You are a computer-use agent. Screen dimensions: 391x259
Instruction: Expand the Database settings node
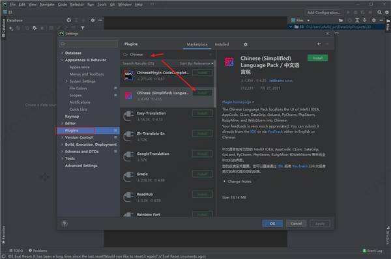tap(62, 53)
